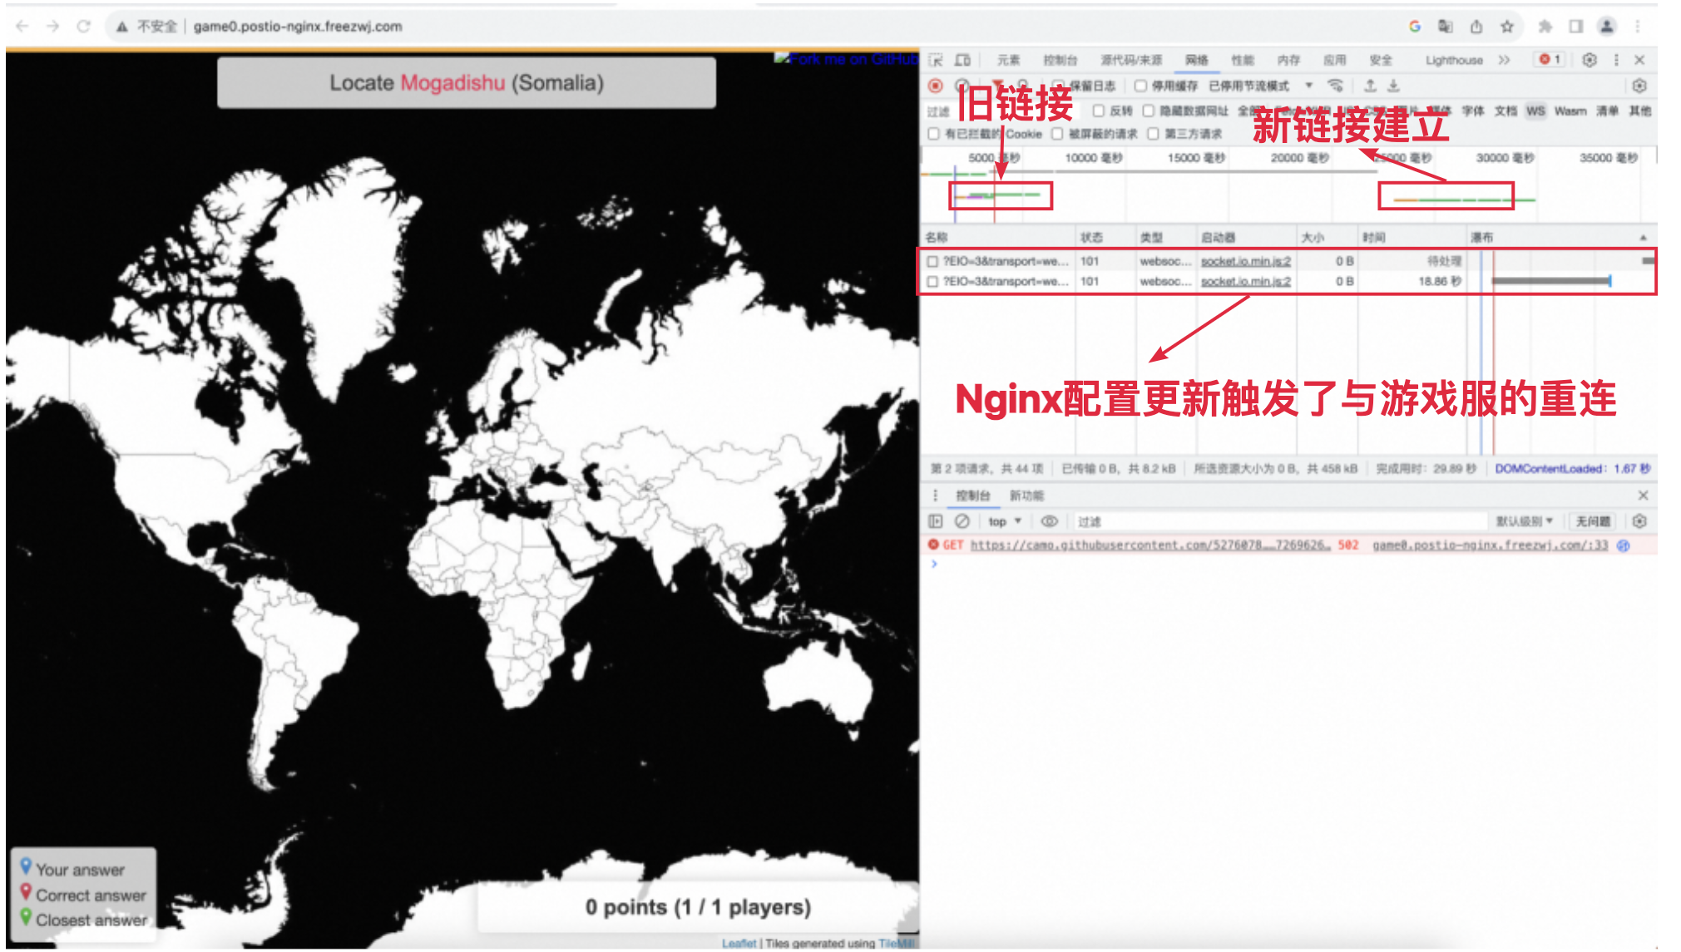Click the socket.io.min.js:2 initiator link
1681x952 pixels.
click(x=1245, y=261)
